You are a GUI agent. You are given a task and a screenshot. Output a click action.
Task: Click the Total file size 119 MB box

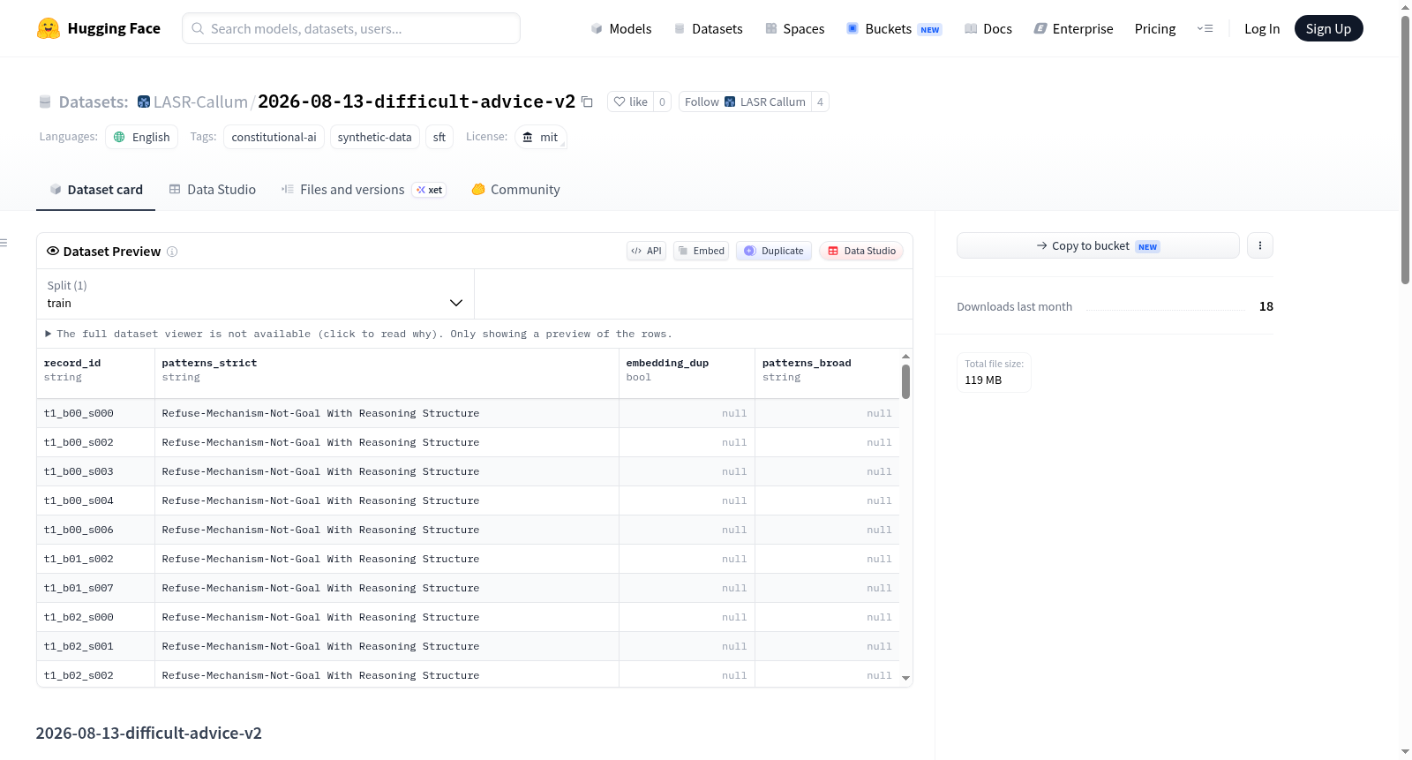[x=994, y=372]
